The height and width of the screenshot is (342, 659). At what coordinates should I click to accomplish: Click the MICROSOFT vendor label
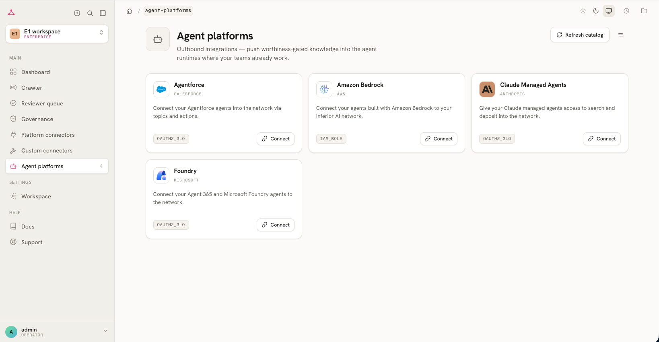click(x=186, y=180)
